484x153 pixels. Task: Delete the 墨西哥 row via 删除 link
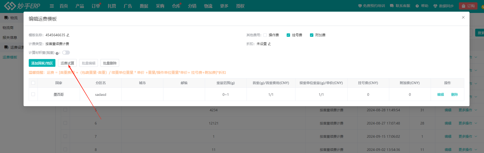coord(454,94)
